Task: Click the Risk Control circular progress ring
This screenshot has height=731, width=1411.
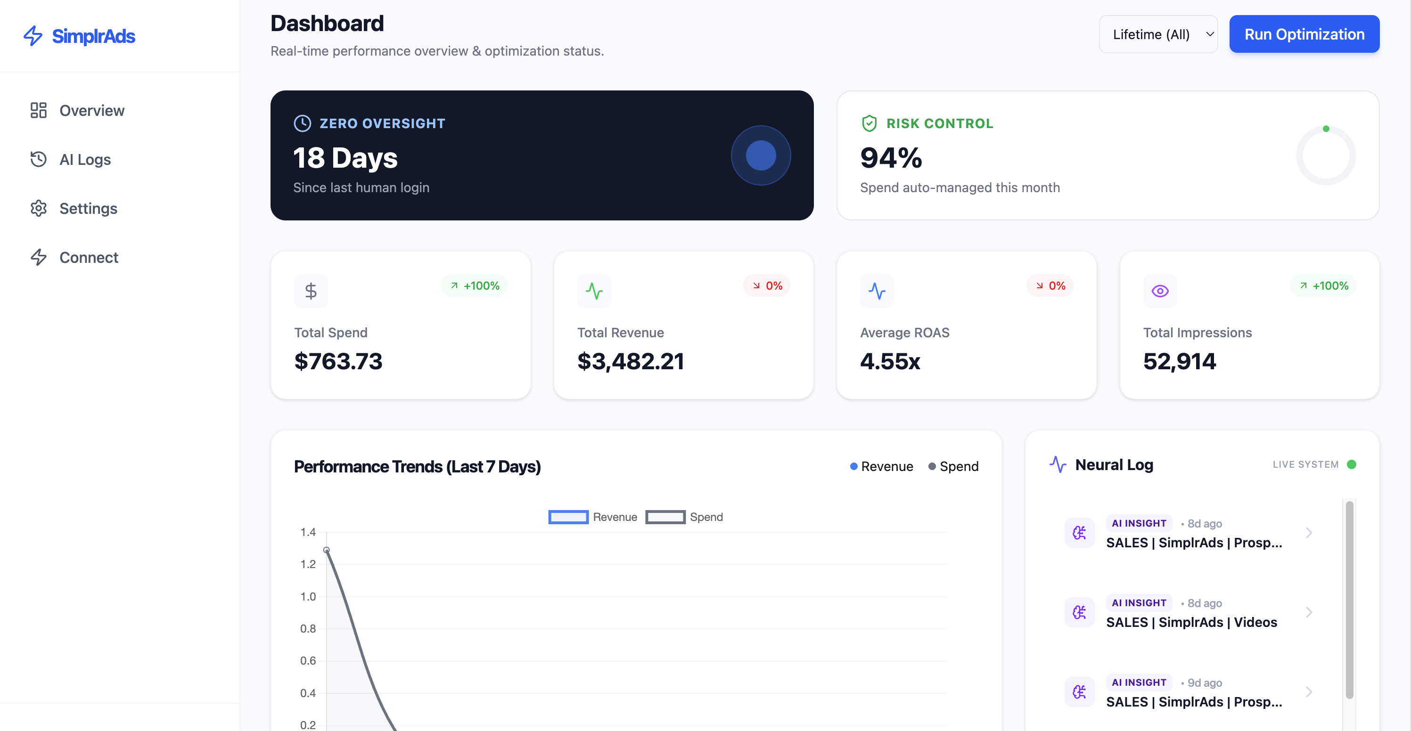Action: pos(1325,155)
